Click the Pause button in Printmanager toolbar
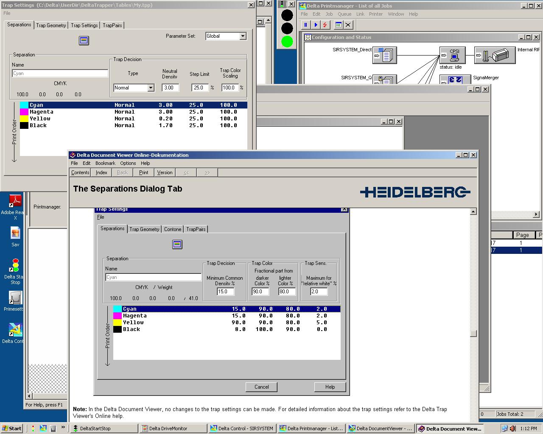This screenshot has height=434, width=543. [305, 25]
